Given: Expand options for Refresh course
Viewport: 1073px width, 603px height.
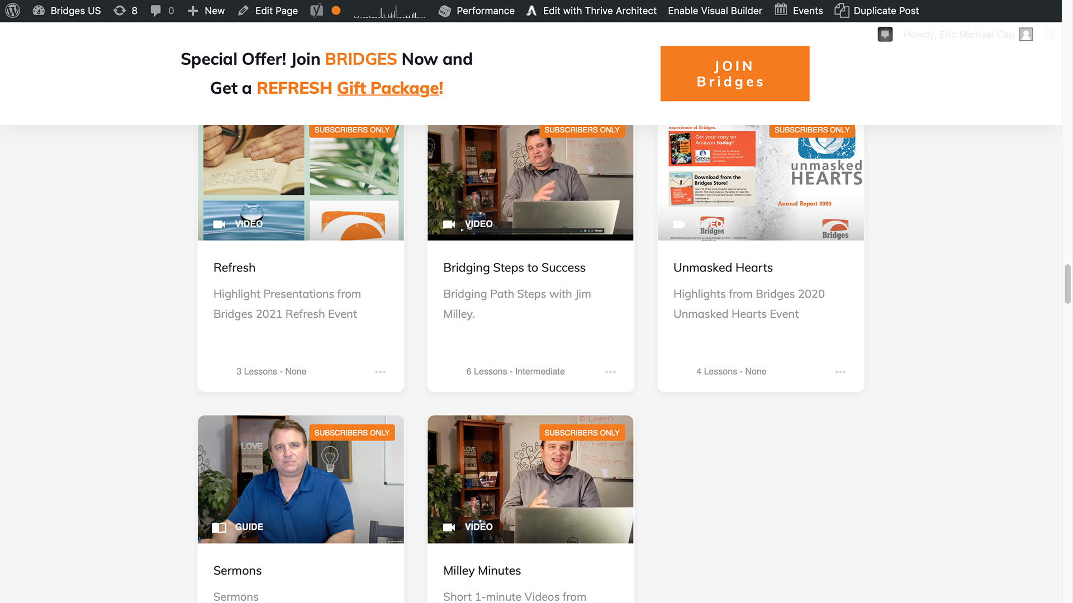Looking at the screenshot, I should (x=380, y=371).
